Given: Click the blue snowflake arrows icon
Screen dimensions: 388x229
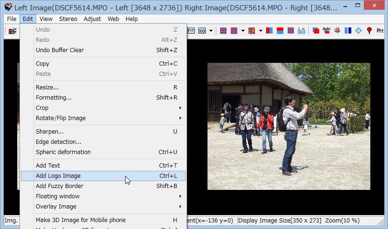Looking at the screenshot, I should (x=359, y=31).
